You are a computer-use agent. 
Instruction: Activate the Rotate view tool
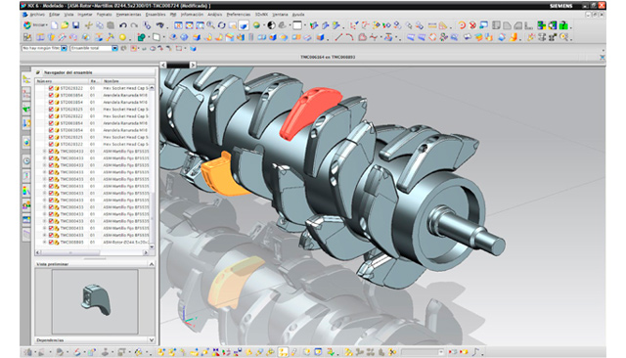[221, 25]
